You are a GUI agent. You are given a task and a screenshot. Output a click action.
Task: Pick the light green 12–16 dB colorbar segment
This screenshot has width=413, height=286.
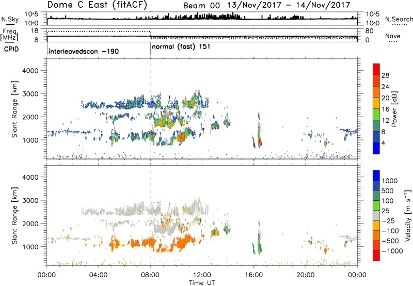click(376, 114)
